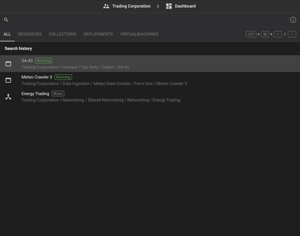Click the network icon beside Energy Trading

(x=8, y=96)
